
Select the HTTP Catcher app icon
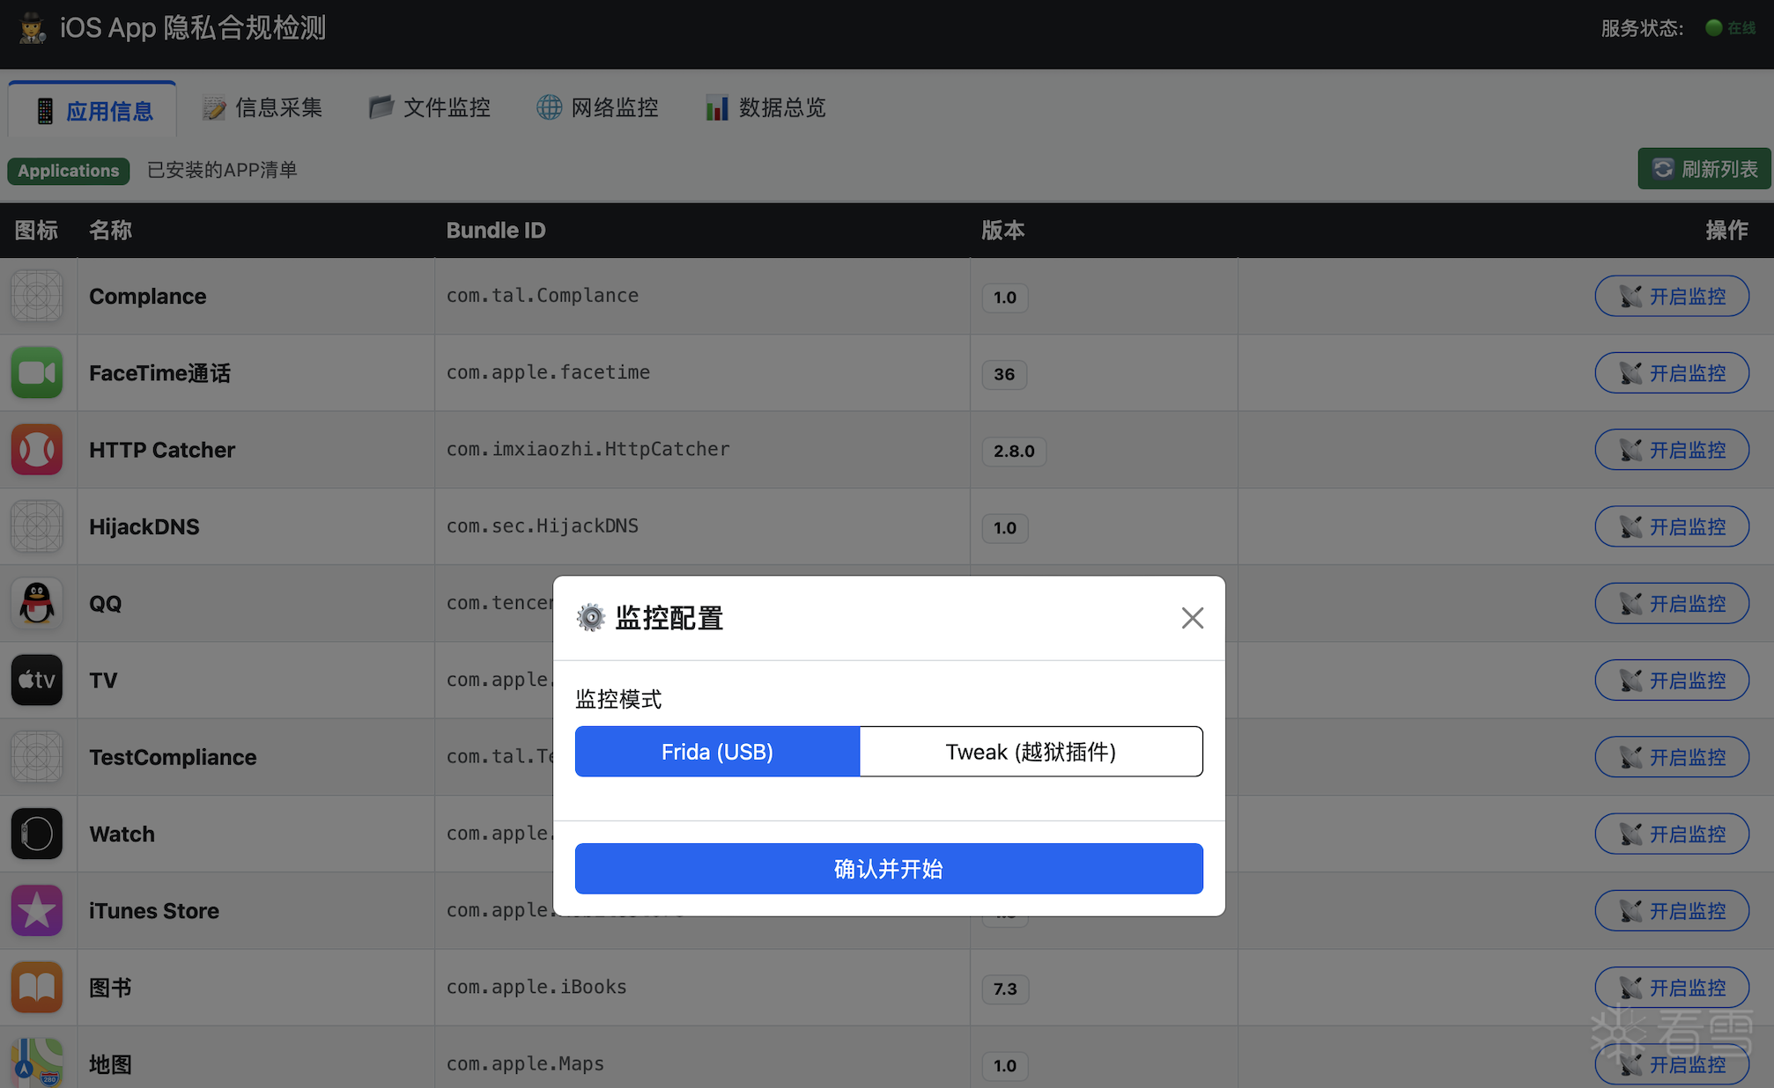(37, 449)
